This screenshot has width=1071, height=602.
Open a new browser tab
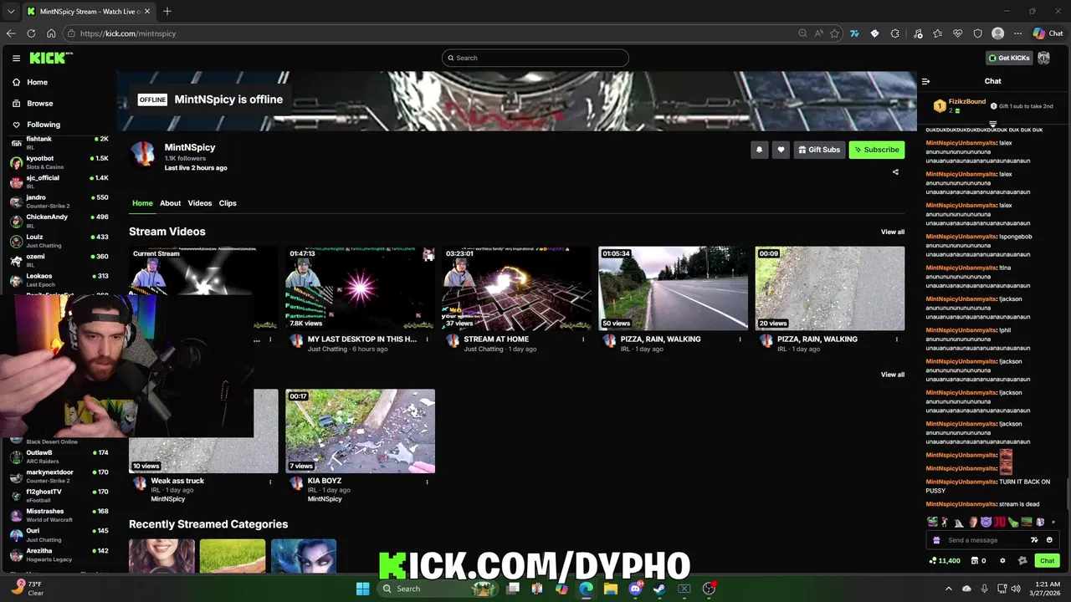(x=167, y=11)
